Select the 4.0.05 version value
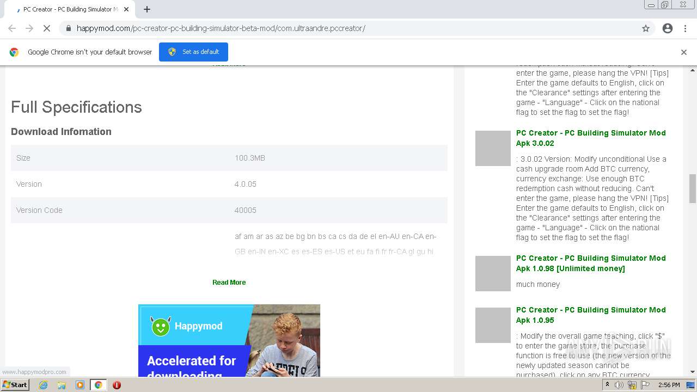This screenshot has width=697, height=392. 246,184
